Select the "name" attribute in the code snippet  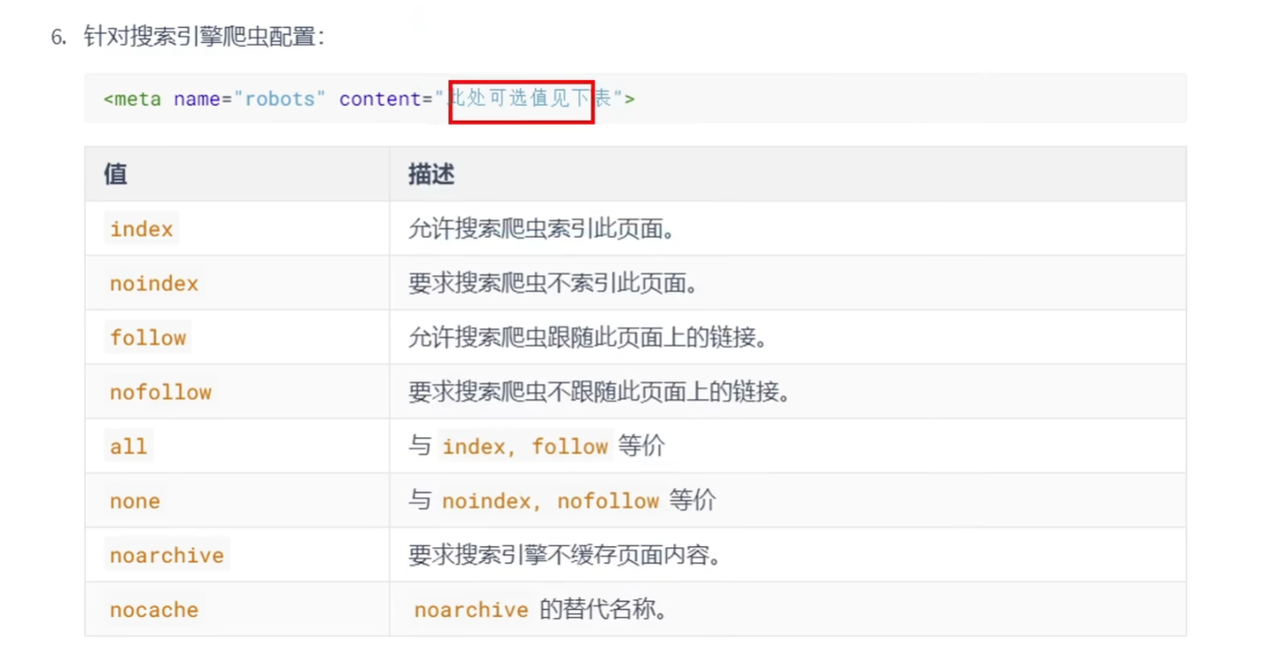(x=197, y=99)
